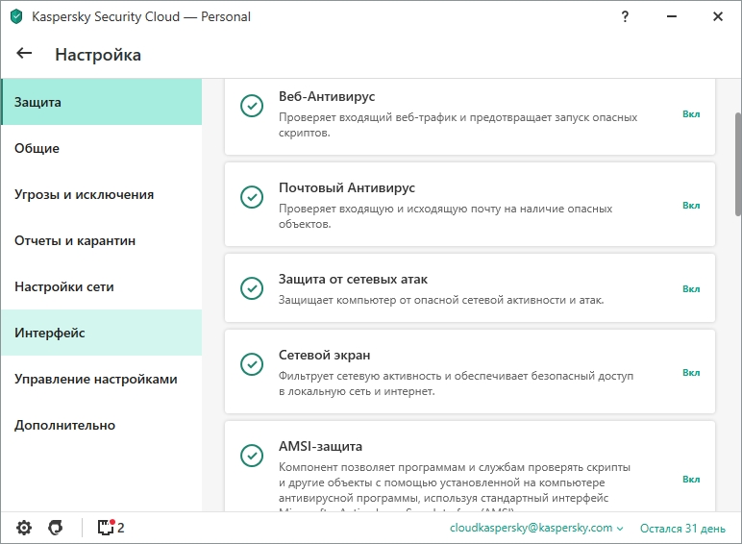Toggle Защита от сетевых атак Вкл switch
The height and width of the screenshot is (544, 742).
coord(691,289)
